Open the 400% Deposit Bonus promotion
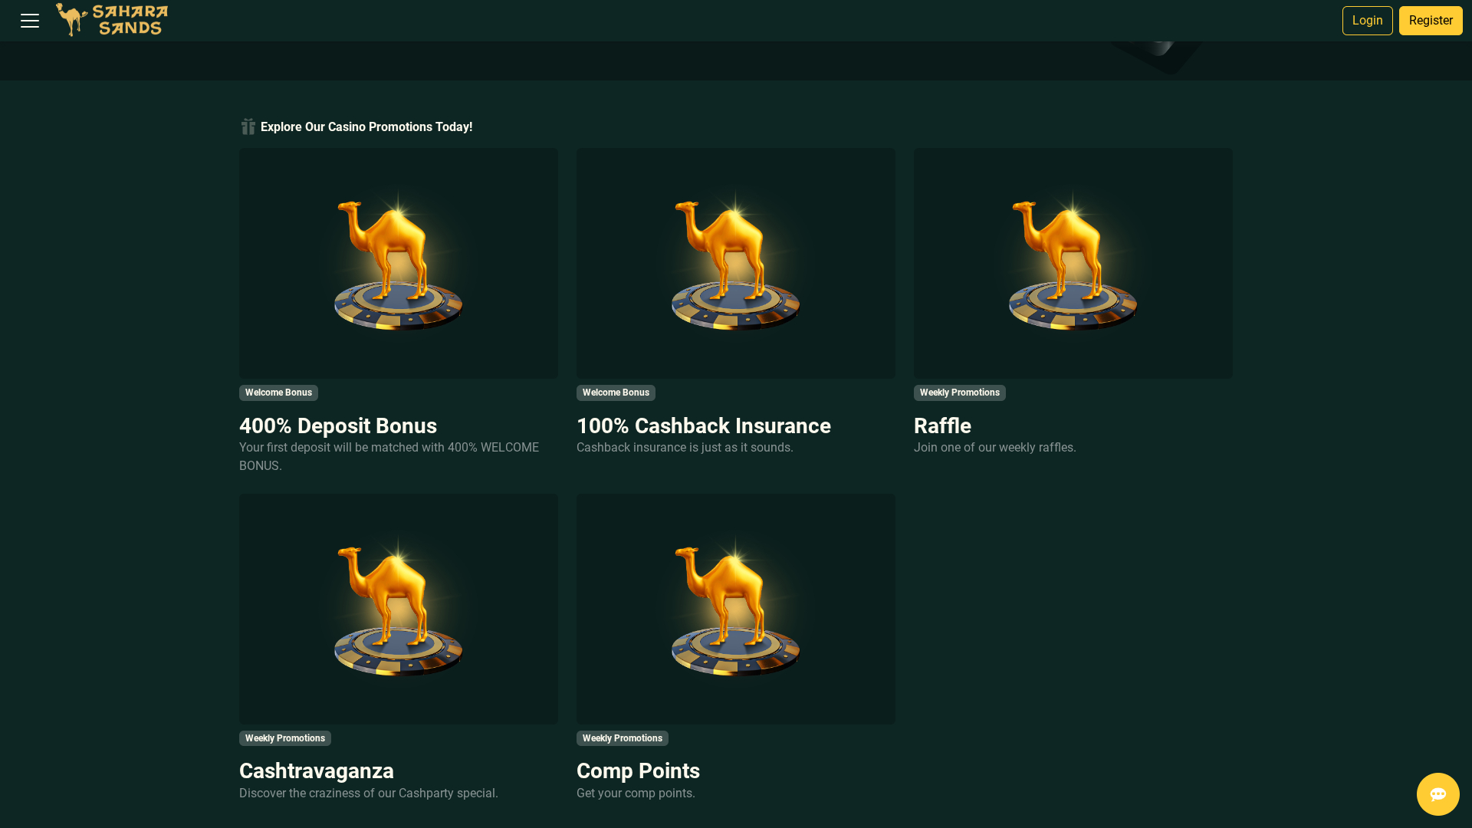Image resolution: width=1472 pixels, height=828 pixels. point(337,426)
